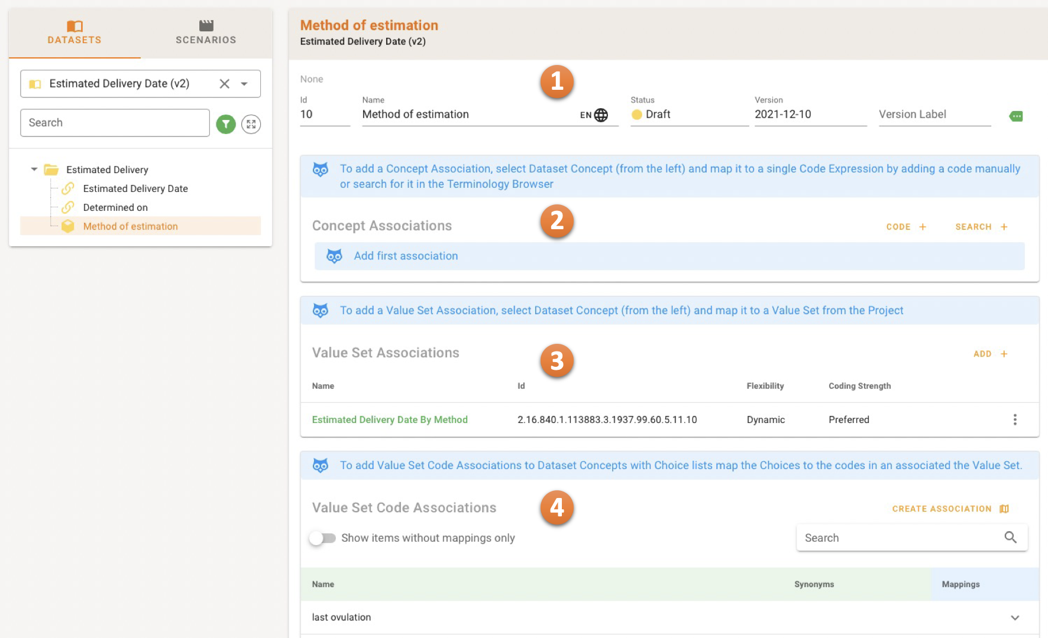
Task: Select the Datasets tab
Action: click(x=75, y=33)
